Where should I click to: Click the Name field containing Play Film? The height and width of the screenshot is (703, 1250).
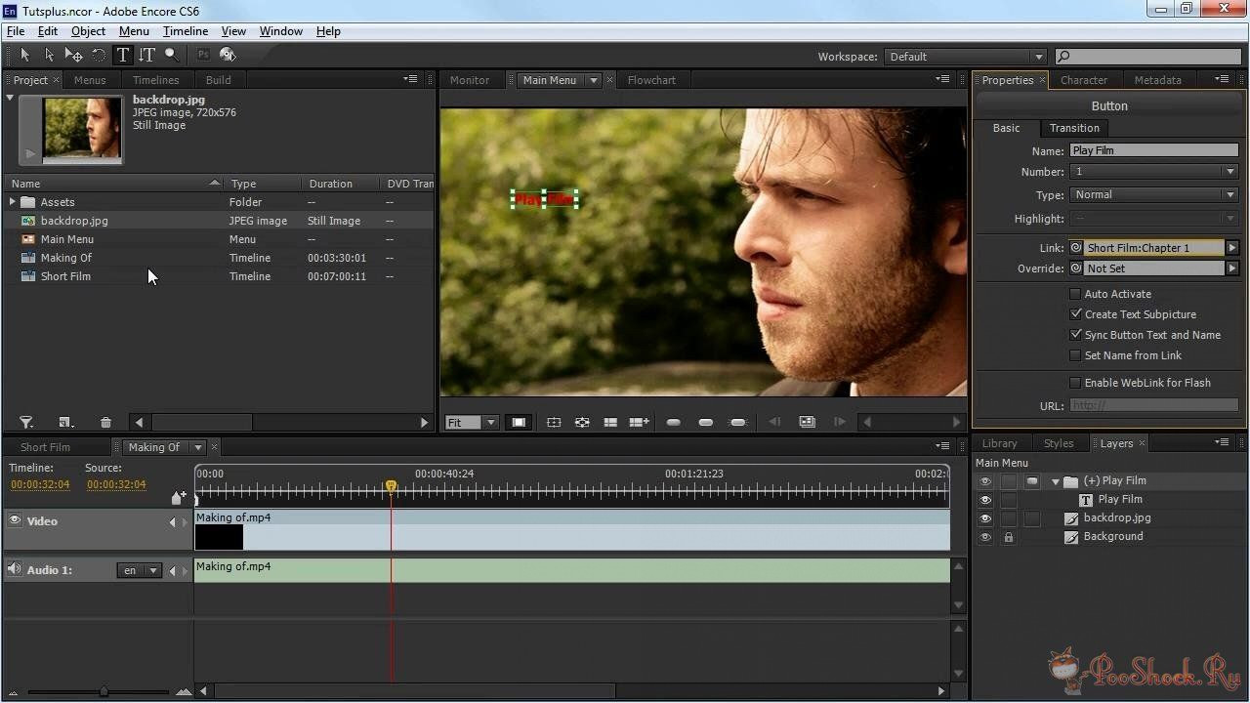[1153, 150]
